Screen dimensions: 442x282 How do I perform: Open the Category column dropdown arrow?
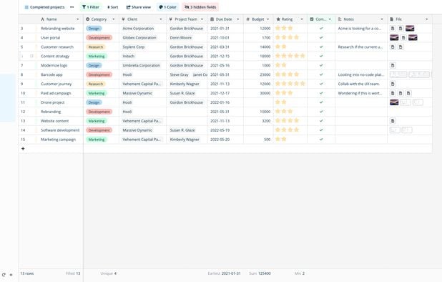[114, 19]
